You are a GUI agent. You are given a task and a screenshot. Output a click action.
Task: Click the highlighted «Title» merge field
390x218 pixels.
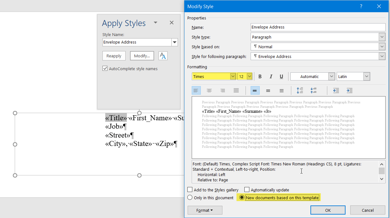(x=116, y=118)
